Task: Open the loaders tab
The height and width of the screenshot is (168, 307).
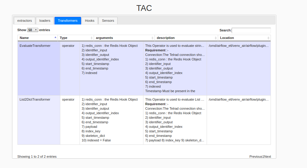Action: pyautogui.click(x=45, y=21)
